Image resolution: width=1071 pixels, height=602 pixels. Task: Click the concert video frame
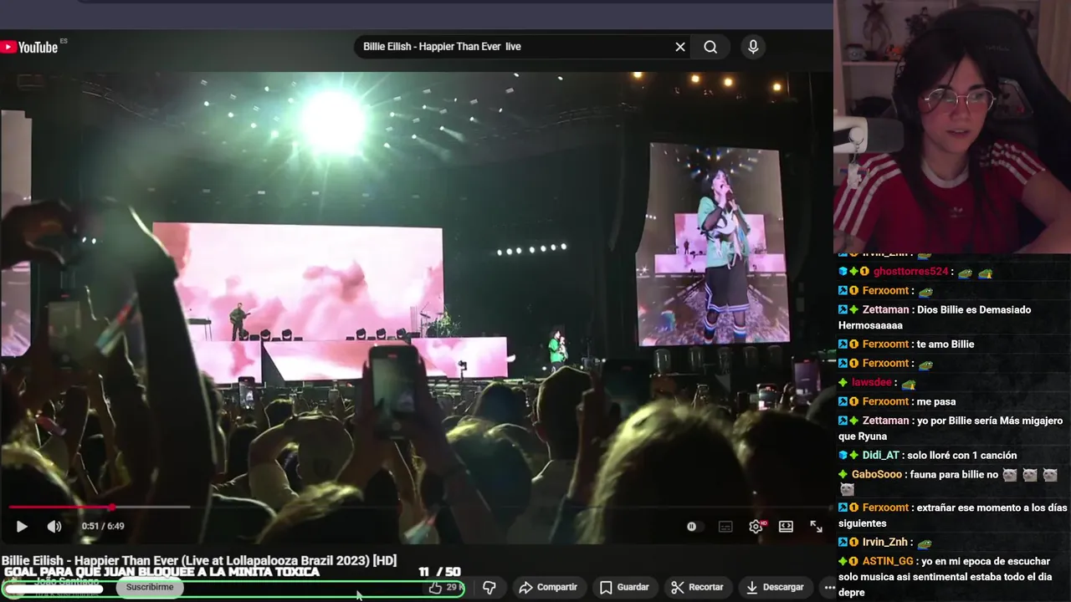tap(416, 288)
